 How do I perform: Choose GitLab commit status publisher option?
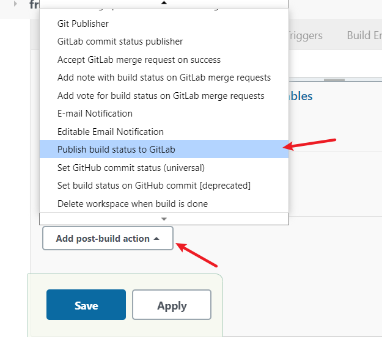[x=164, y=42]
